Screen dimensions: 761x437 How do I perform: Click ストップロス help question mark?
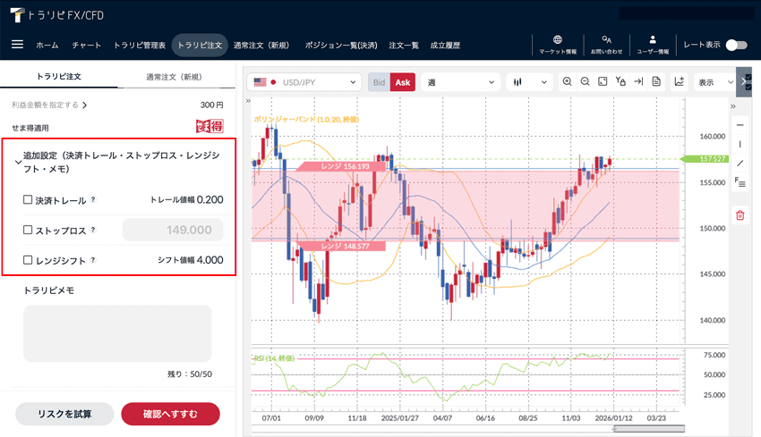[93, 230]
